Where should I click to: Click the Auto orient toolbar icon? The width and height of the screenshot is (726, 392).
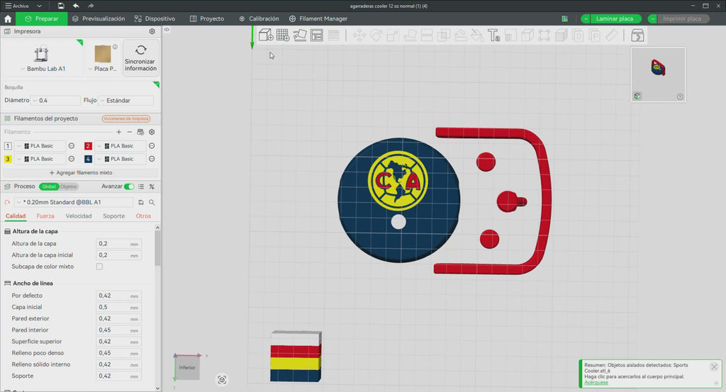(300, 35)
